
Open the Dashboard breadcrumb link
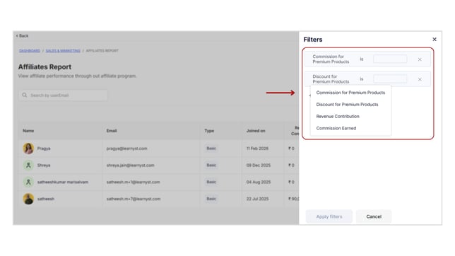tap(30, 51)
